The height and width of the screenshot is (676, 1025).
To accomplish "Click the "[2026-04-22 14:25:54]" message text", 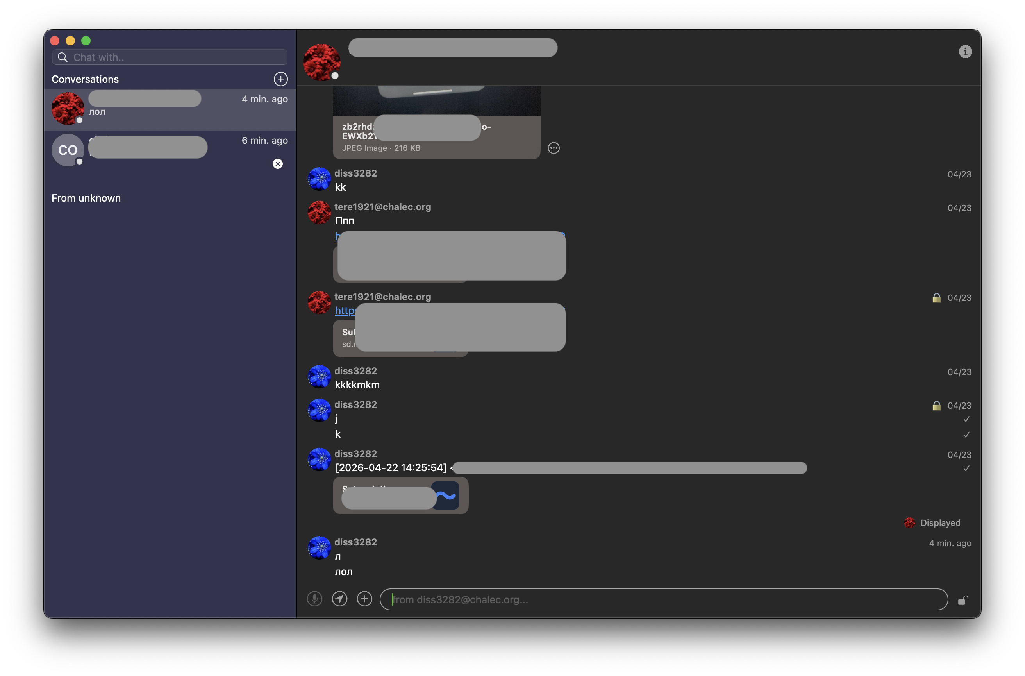I will point(391,468).
